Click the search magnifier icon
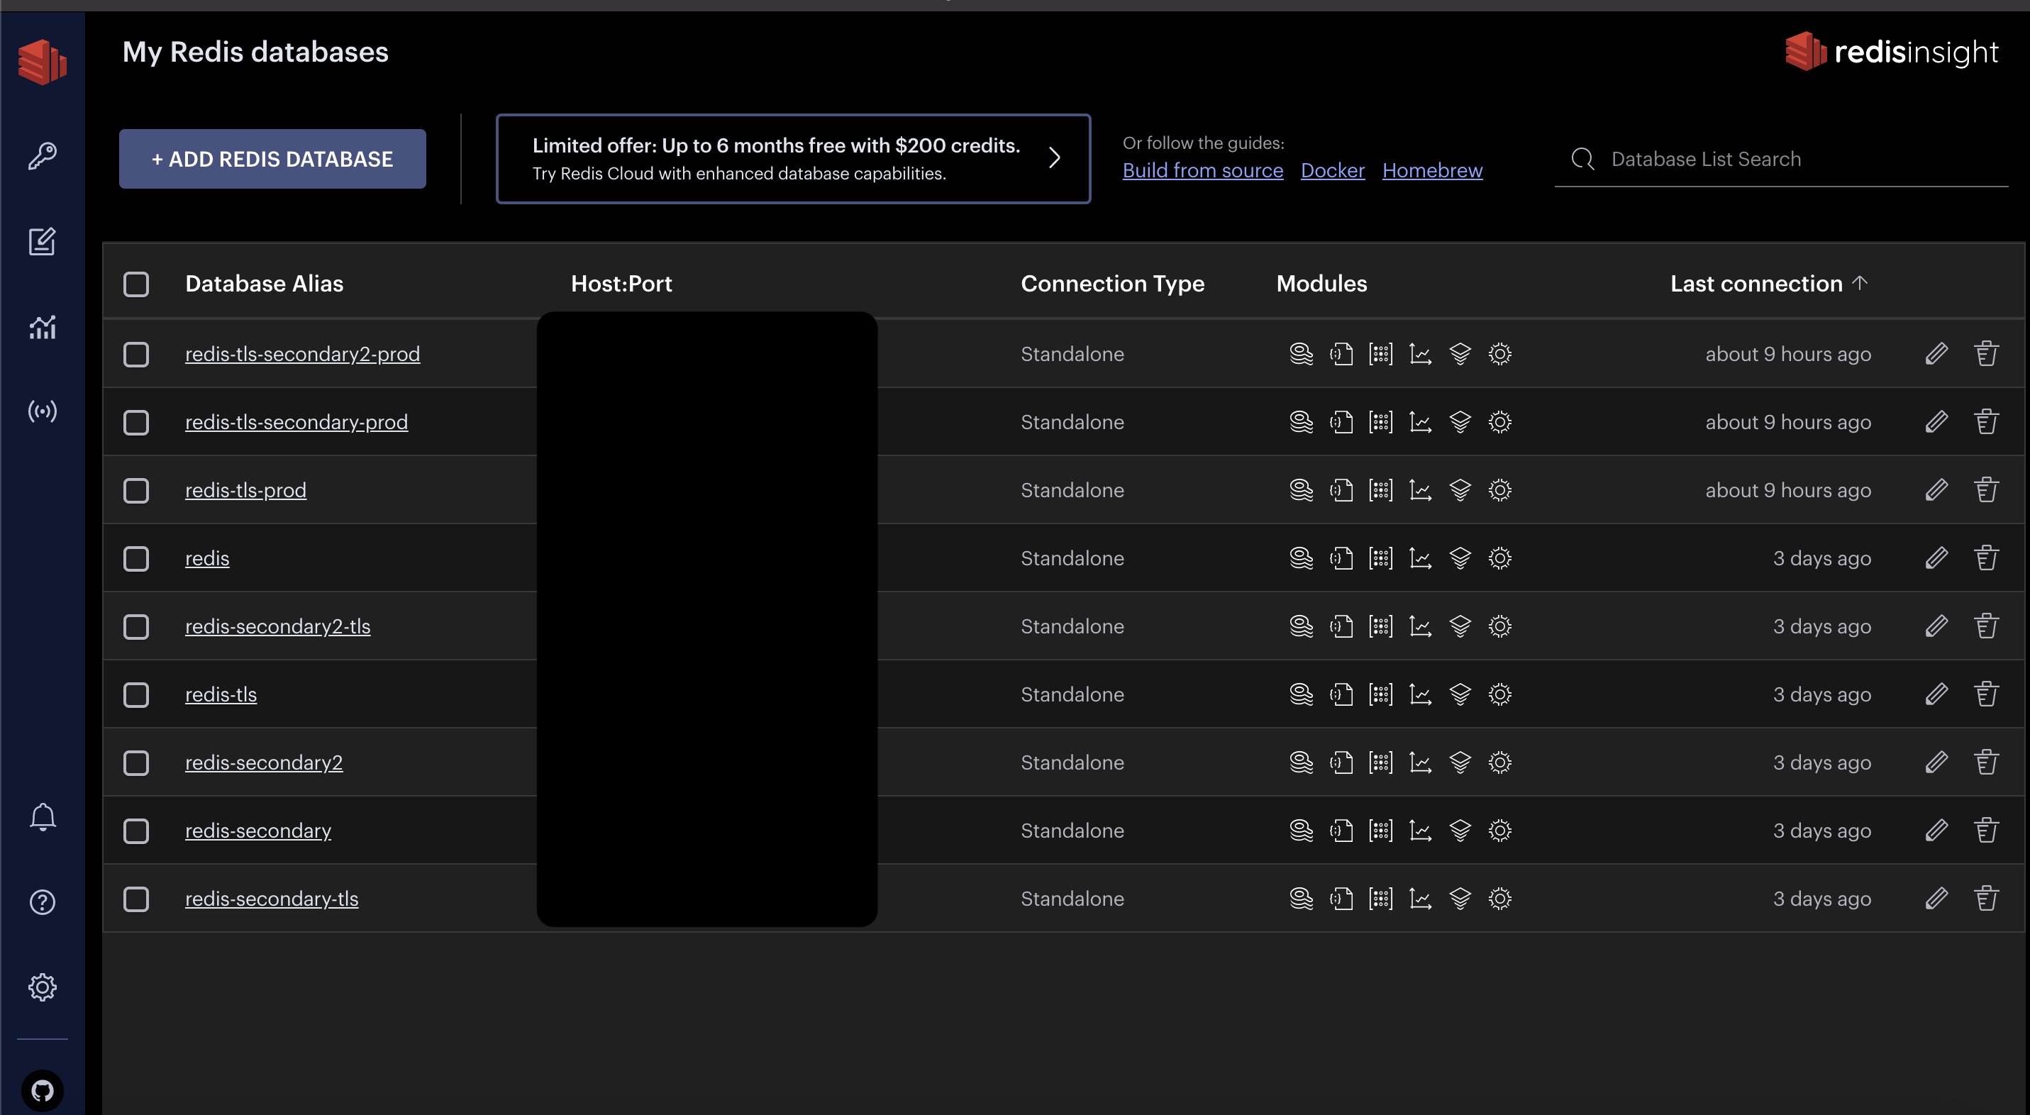This screenshot has height=1115, width=2030. (x=1582, y=159)
